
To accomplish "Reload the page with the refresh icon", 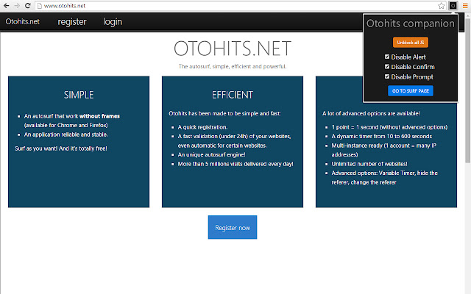I will coord(28,6).
